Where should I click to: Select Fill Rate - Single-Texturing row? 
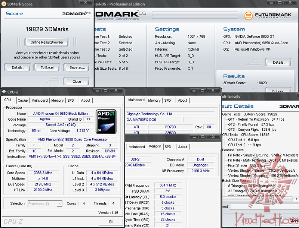point(263,155)
